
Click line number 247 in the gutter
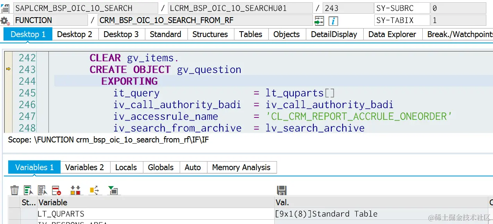[27, 116]
